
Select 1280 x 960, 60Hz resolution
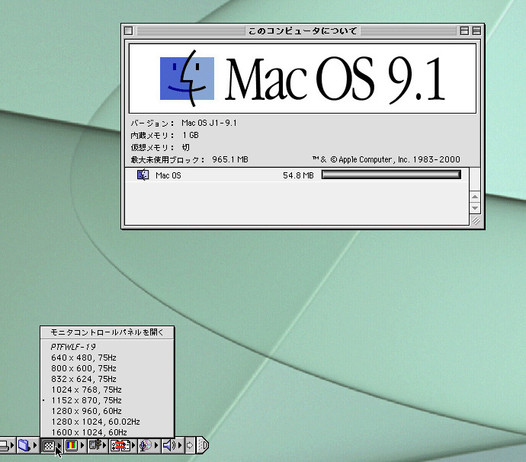click(107, 412)
